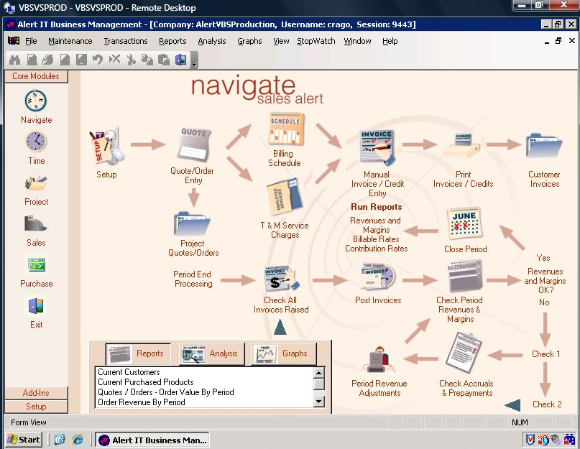Open the Purchase money module icon
Viewport: 580px width, 449px height.
pyautogui.click(x=36, y=265)
